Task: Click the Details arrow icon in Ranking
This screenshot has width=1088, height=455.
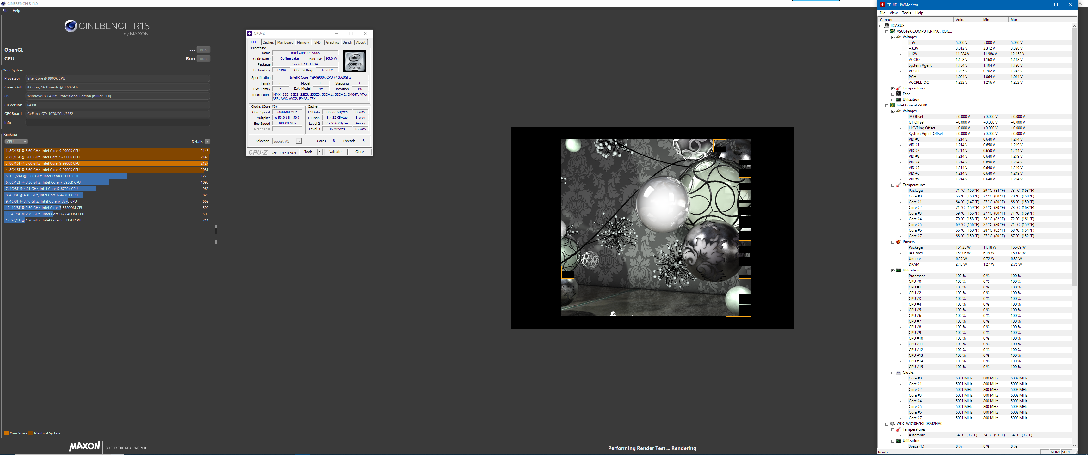Action: 207,142
